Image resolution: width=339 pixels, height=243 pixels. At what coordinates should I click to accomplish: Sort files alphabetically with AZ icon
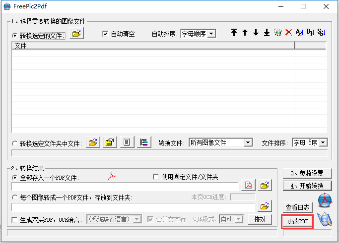coord(299,33)
